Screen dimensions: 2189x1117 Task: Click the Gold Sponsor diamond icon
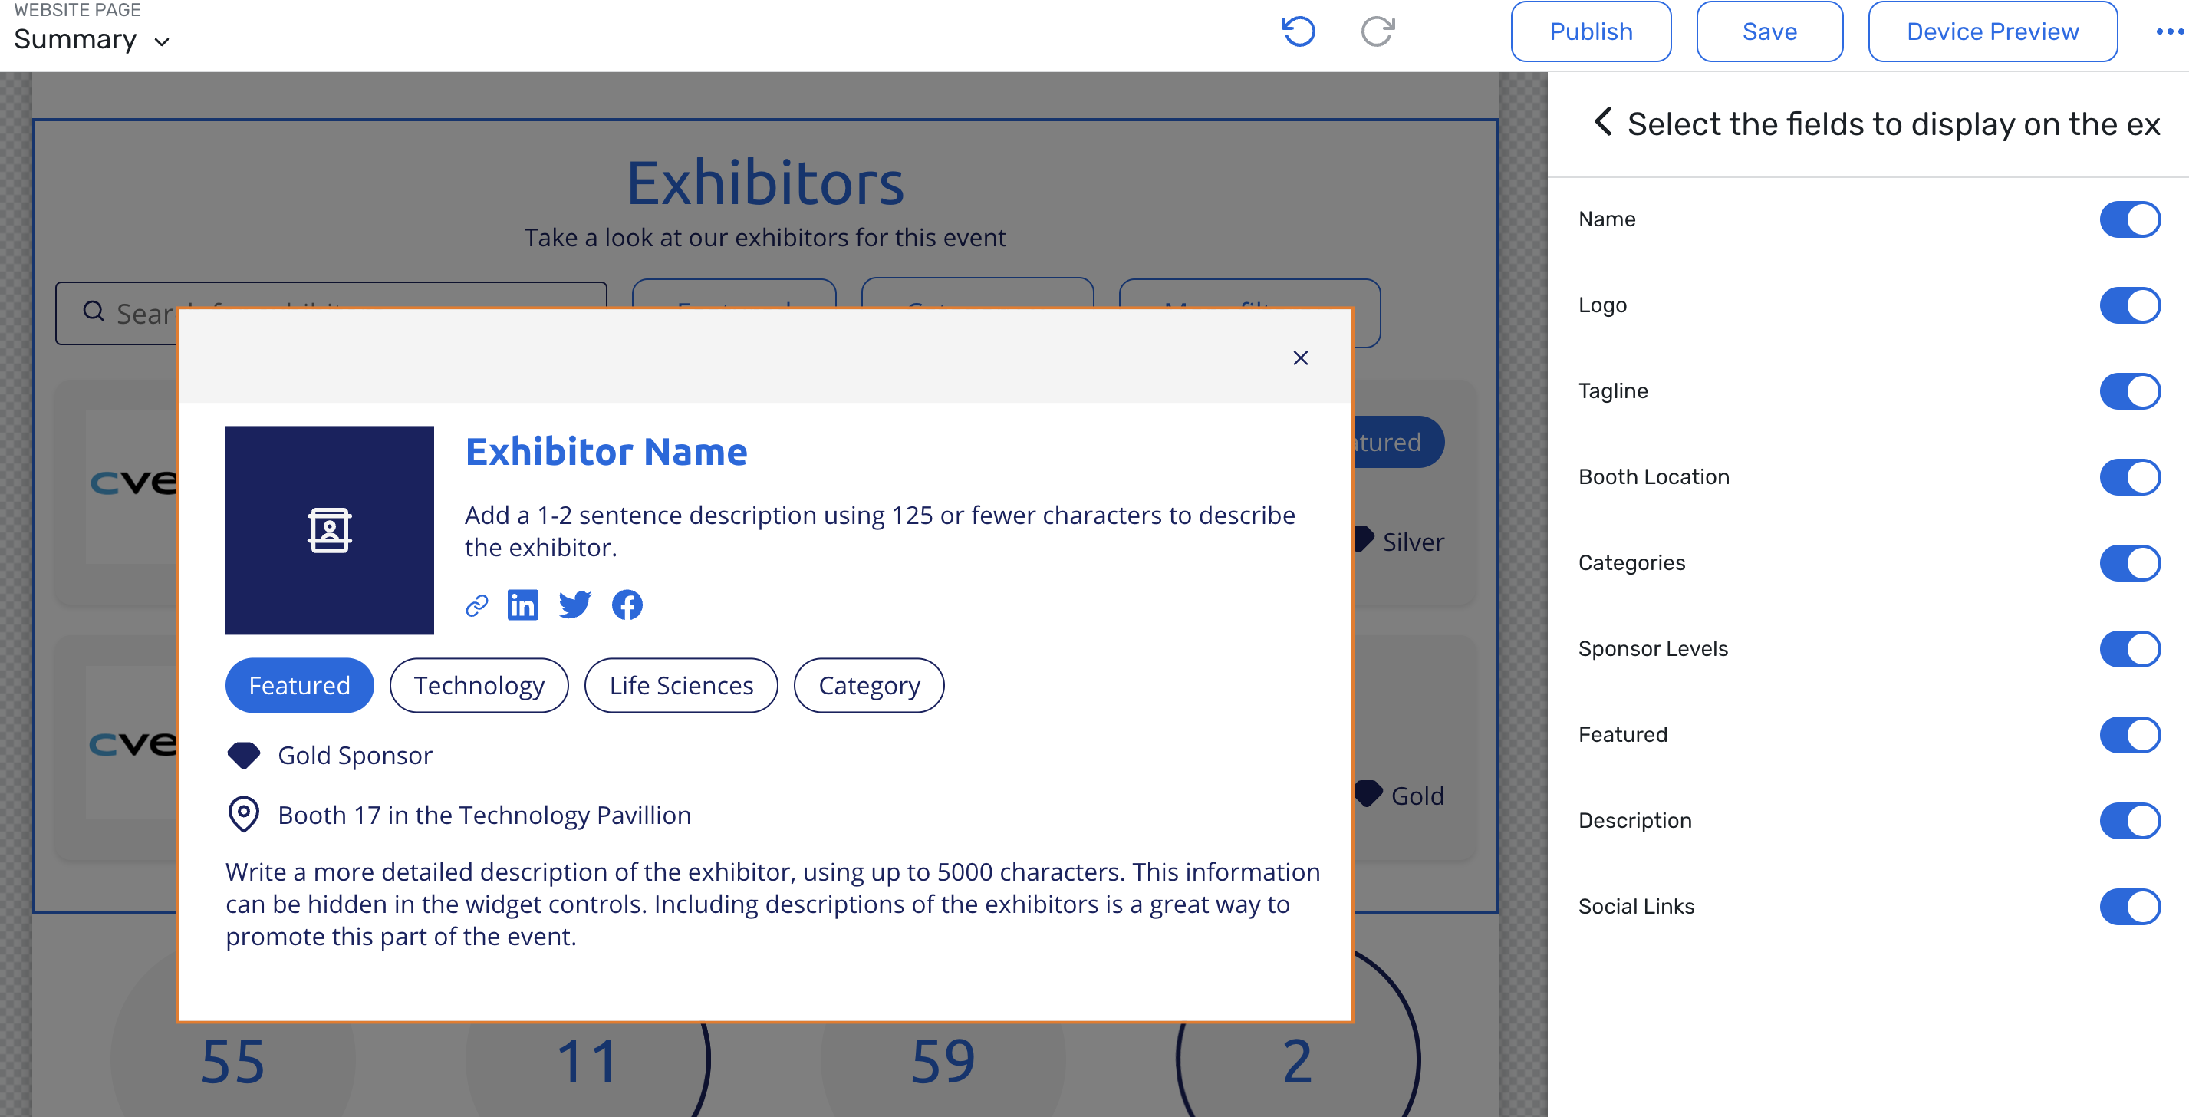(244, 755)
